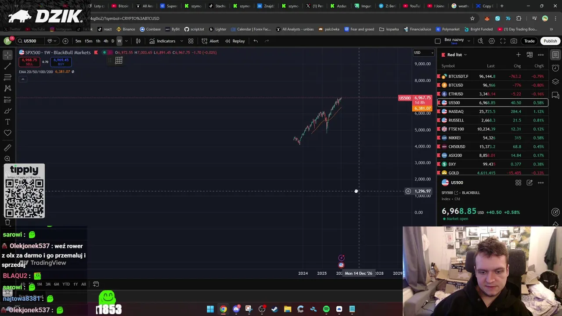562x316 pixels.
Task: Switch to the 1h timeframe
Action: point(98,41)
